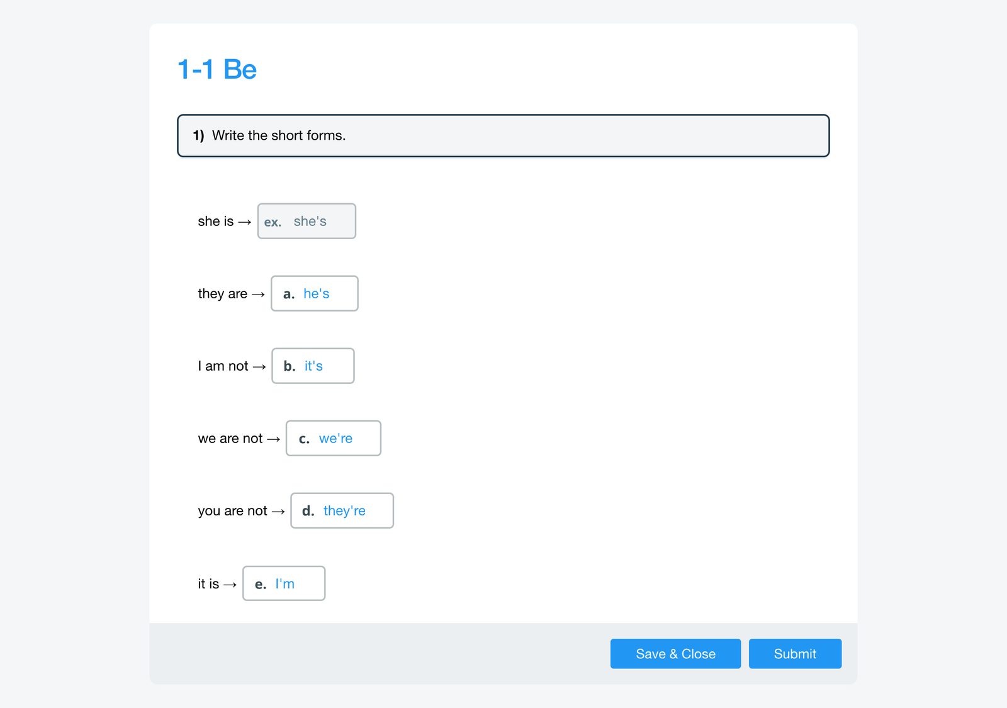Viewport: 1007px width, 708px height.
Task: Click the 'ex.' label in example box
Action: pos(273,222)
